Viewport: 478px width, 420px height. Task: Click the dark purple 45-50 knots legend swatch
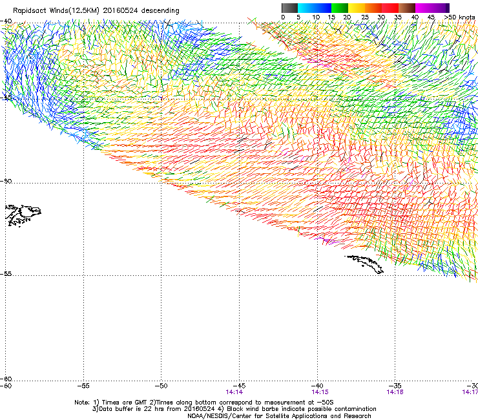[441, 8]
